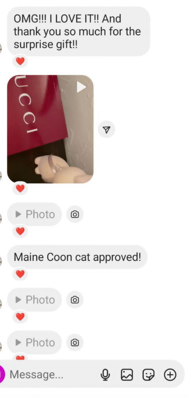Screen dimensions: 189x398
Task: Tap the camera icon beside the first Photo
Action: 75,215
